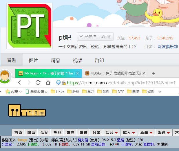The width and height of the screenshot is (179, 151).
Task: Open the 菠菜 menu item
Action: coord(44,132)
